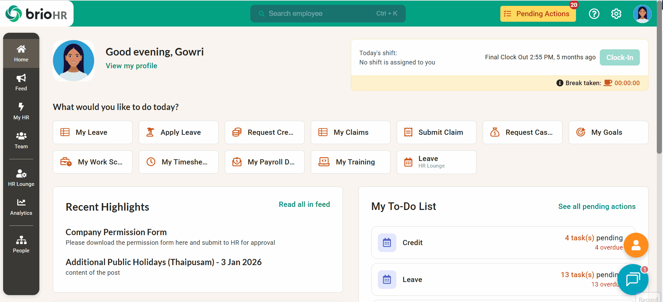Screen dimensions: 663x302
Task: Click the My Leave table icon
Action: [65, 132]
